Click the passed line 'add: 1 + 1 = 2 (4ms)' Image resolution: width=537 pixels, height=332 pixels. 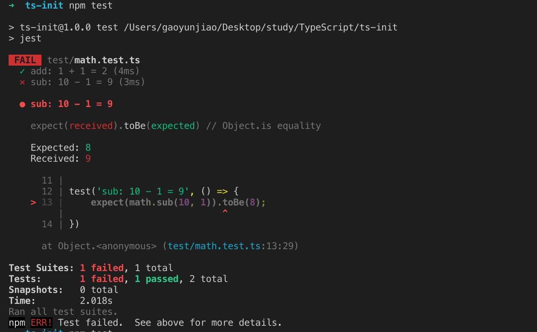tap(85, 71)
